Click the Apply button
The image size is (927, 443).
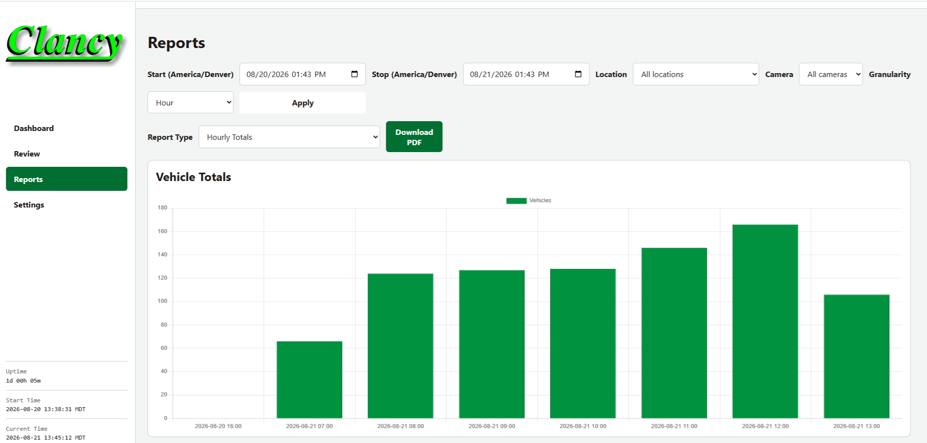pyautogui.click(x=302, y=103)
